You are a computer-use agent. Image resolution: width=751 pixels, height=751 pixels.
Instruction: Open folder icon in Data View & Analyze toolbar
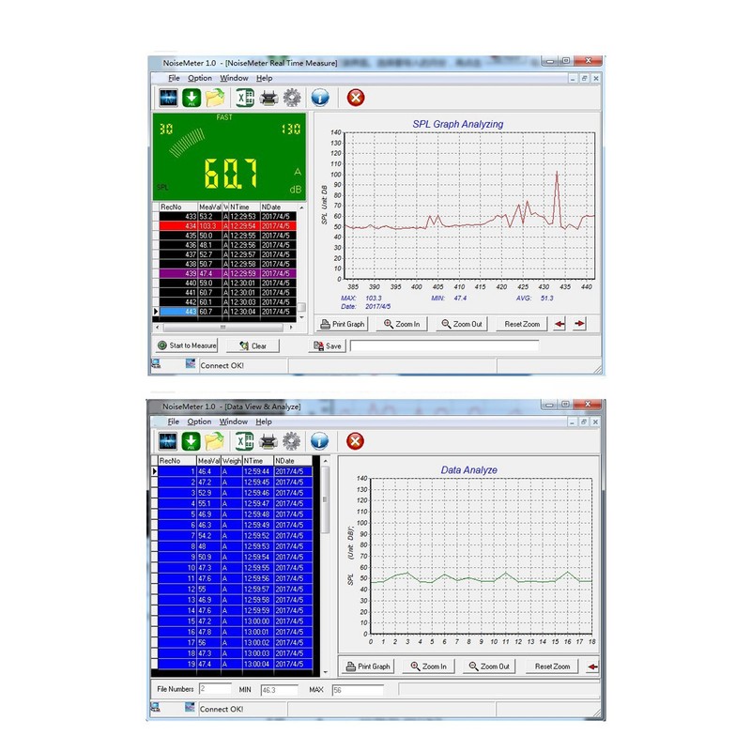pyautogui.click(x=215, y=441)
